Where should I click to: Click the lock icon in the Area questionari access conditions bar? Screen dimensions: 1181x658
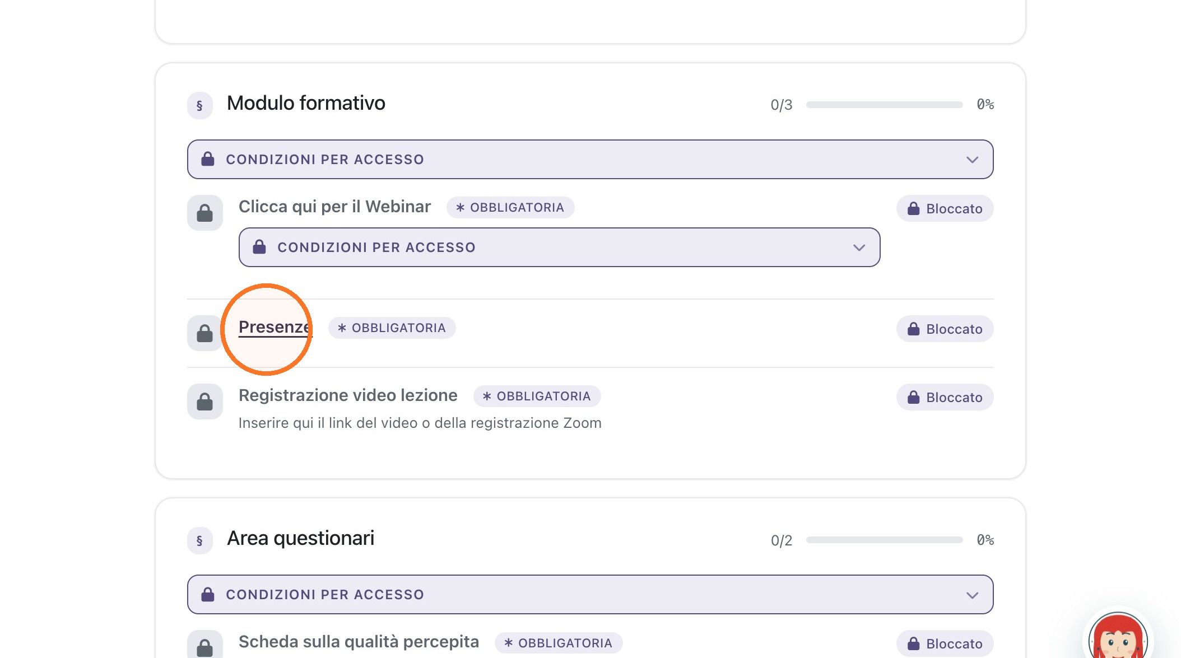tap(208, 594)
